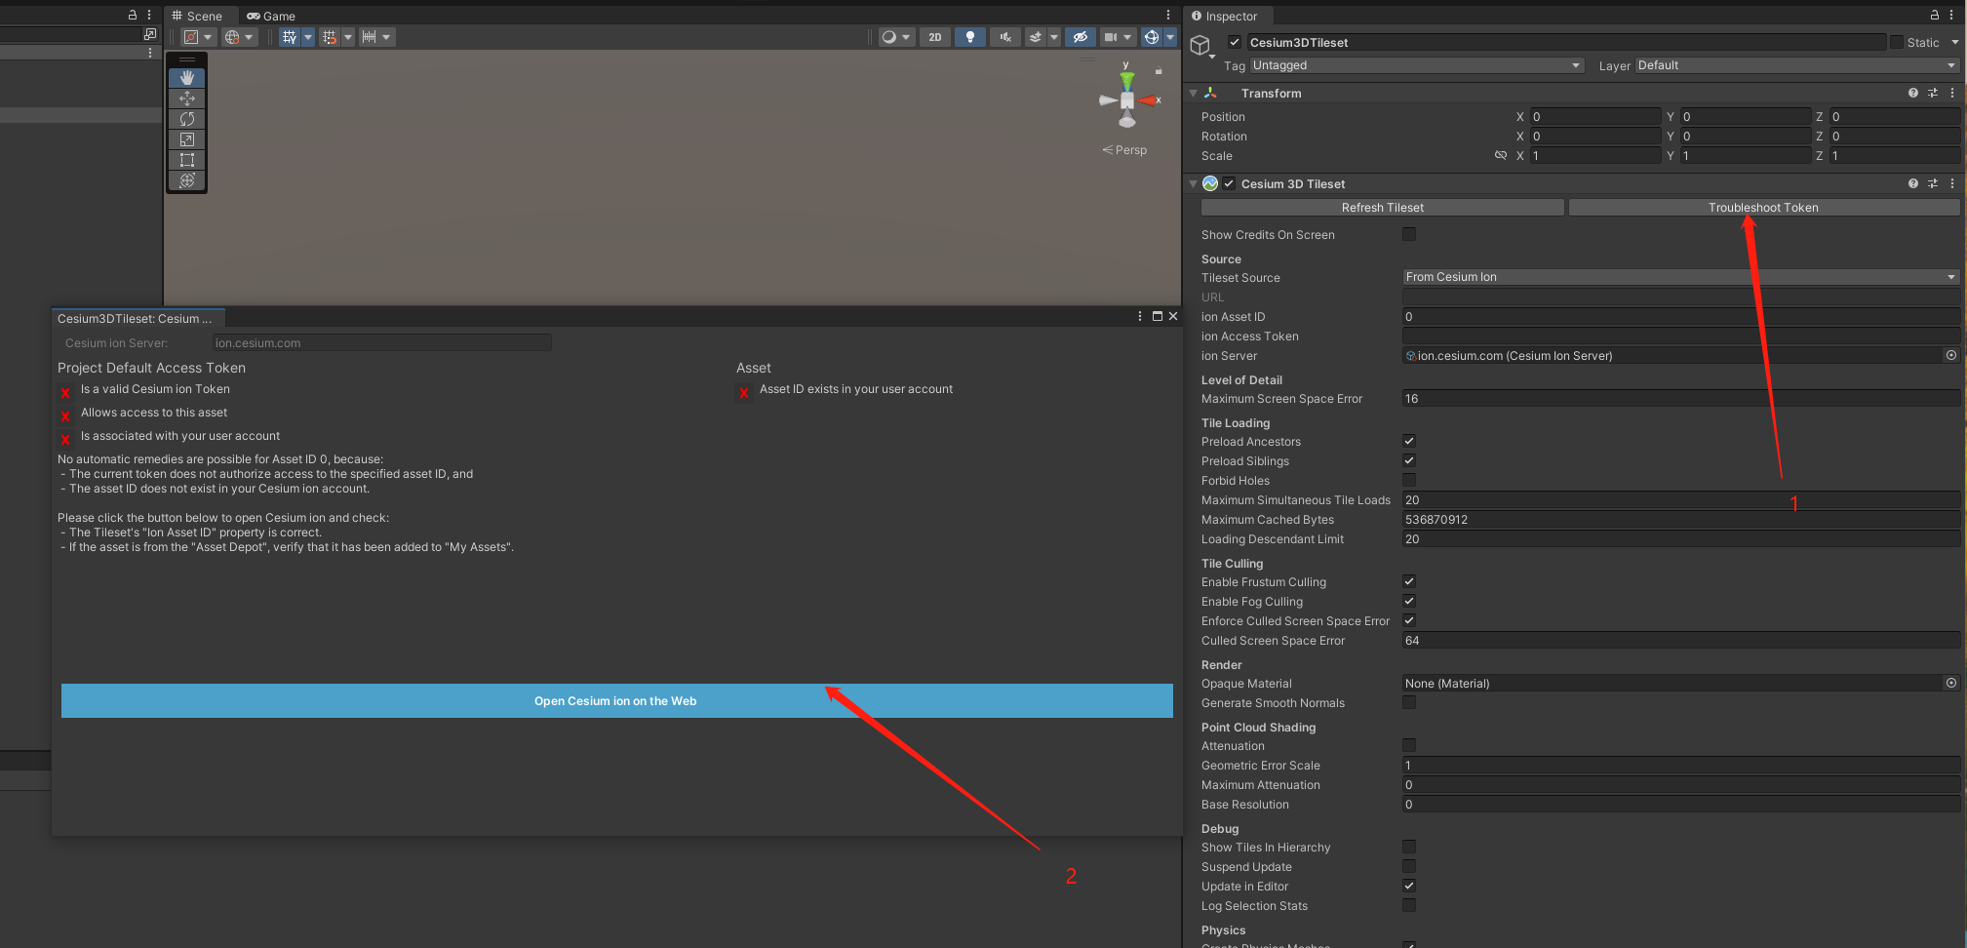This screenshot has height=948, width=1967.
Task: Open Cesium 3D Tileset presets icon
Action: coord(1933,183)
